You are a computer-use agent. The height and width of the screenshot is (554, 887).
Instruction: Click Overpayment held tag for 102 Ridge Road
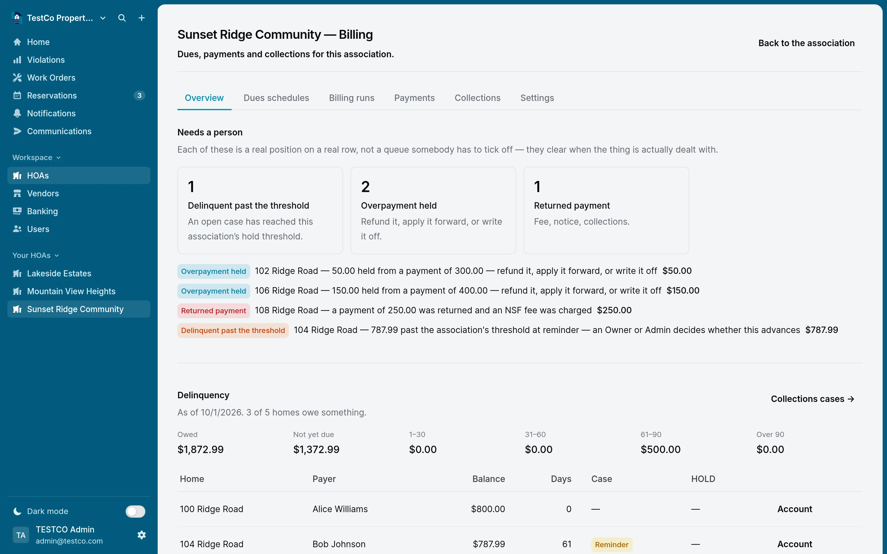(214, 271)
